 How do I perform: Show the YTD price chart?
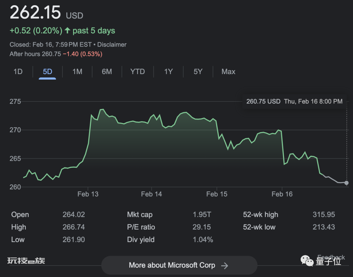(138, 71)
